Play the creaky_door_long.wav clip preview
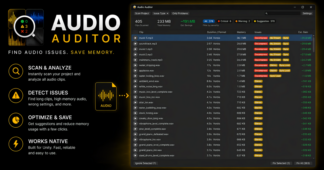The width and height of the screenshot is (324, 170). pyautogui.click(x=136, y=118)
